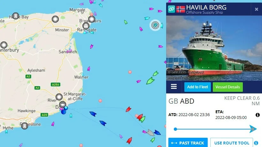Click the voyage progress start dot

tap(175, 129)
